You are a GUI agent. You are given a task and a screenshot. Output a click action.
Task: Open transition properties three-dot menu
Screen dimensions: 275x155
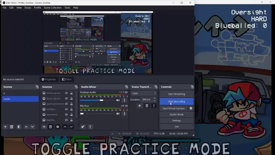[154, 106]
